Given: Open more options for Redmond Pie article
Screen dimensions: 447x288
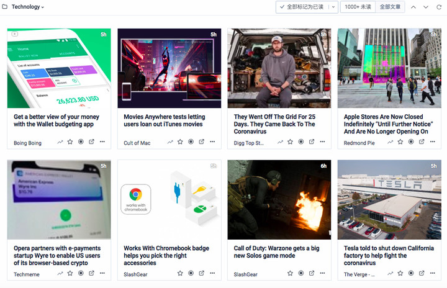Looking at the screenshot, I should (x=433, y=142).
